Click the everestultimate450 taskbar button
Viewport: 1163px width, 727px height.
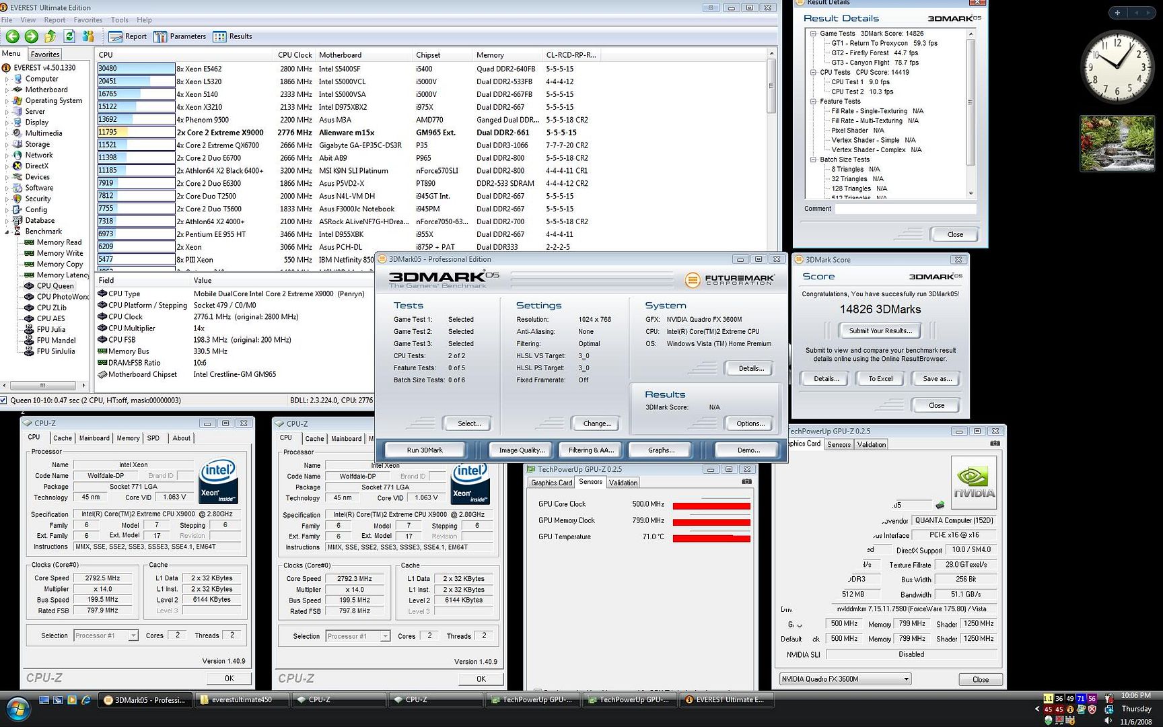tap(242, 700)
